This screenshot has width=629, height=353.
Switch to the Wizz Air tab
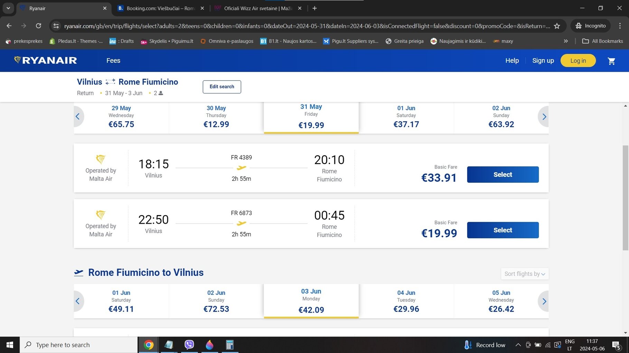tap(258, 8)
